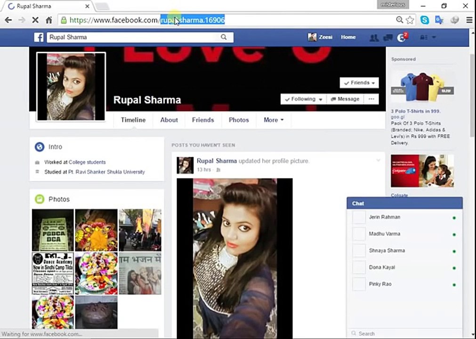
Task: Expand the account settings arrow in header
Action: [x=434, y=38]
